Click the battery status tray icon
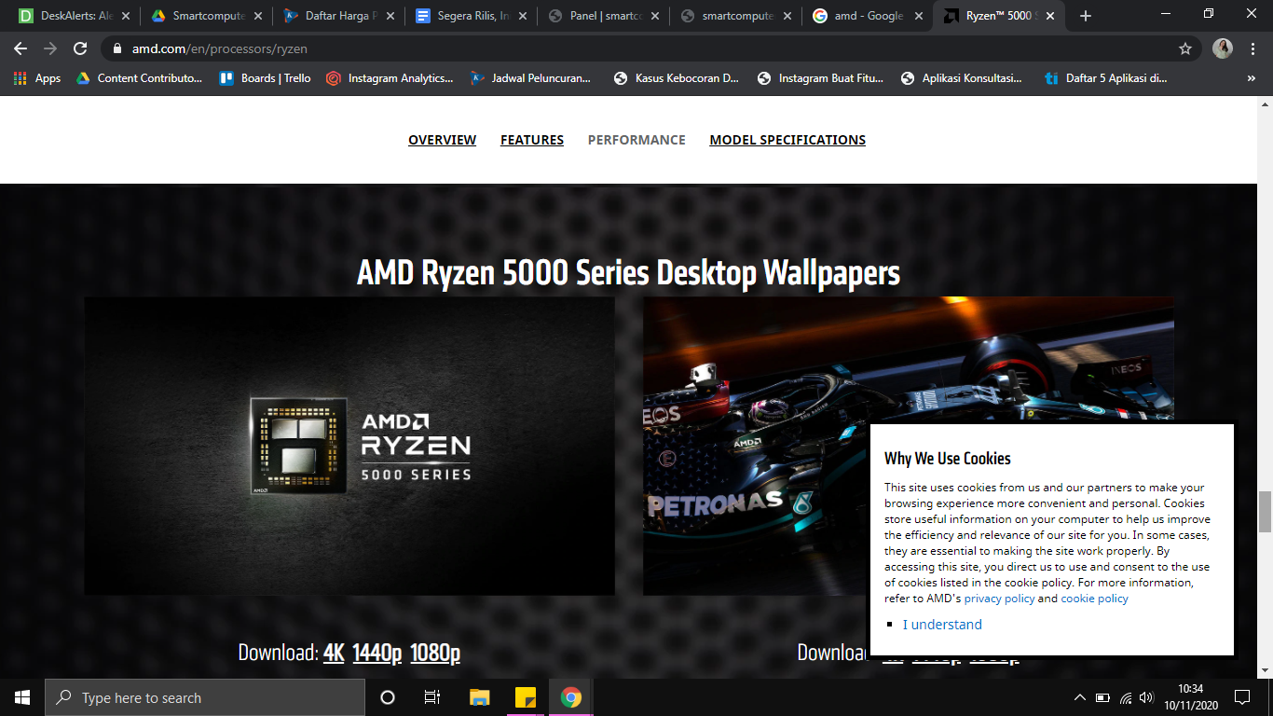Image resolution: width=1273 pixels, height=716 pixels. [x=1102, y=697]
